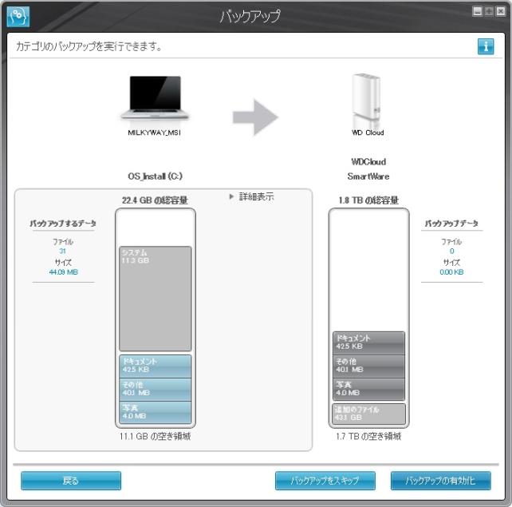Select the MILKYWAY_MSI laptop icon
The width and height of the screenshot is (512, 507).
[155, 98]
